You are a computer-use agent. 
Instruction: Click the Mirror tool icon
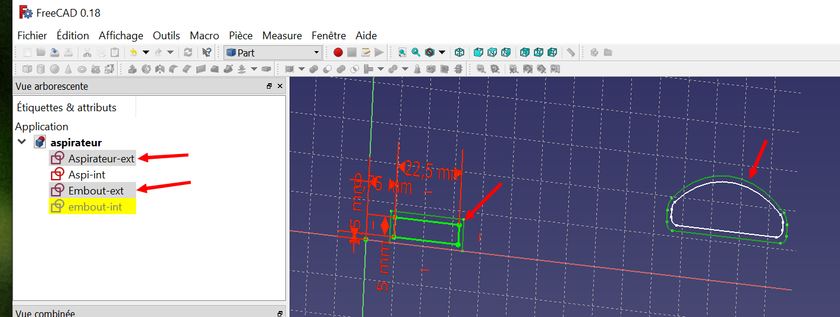(x=160, y=69)
